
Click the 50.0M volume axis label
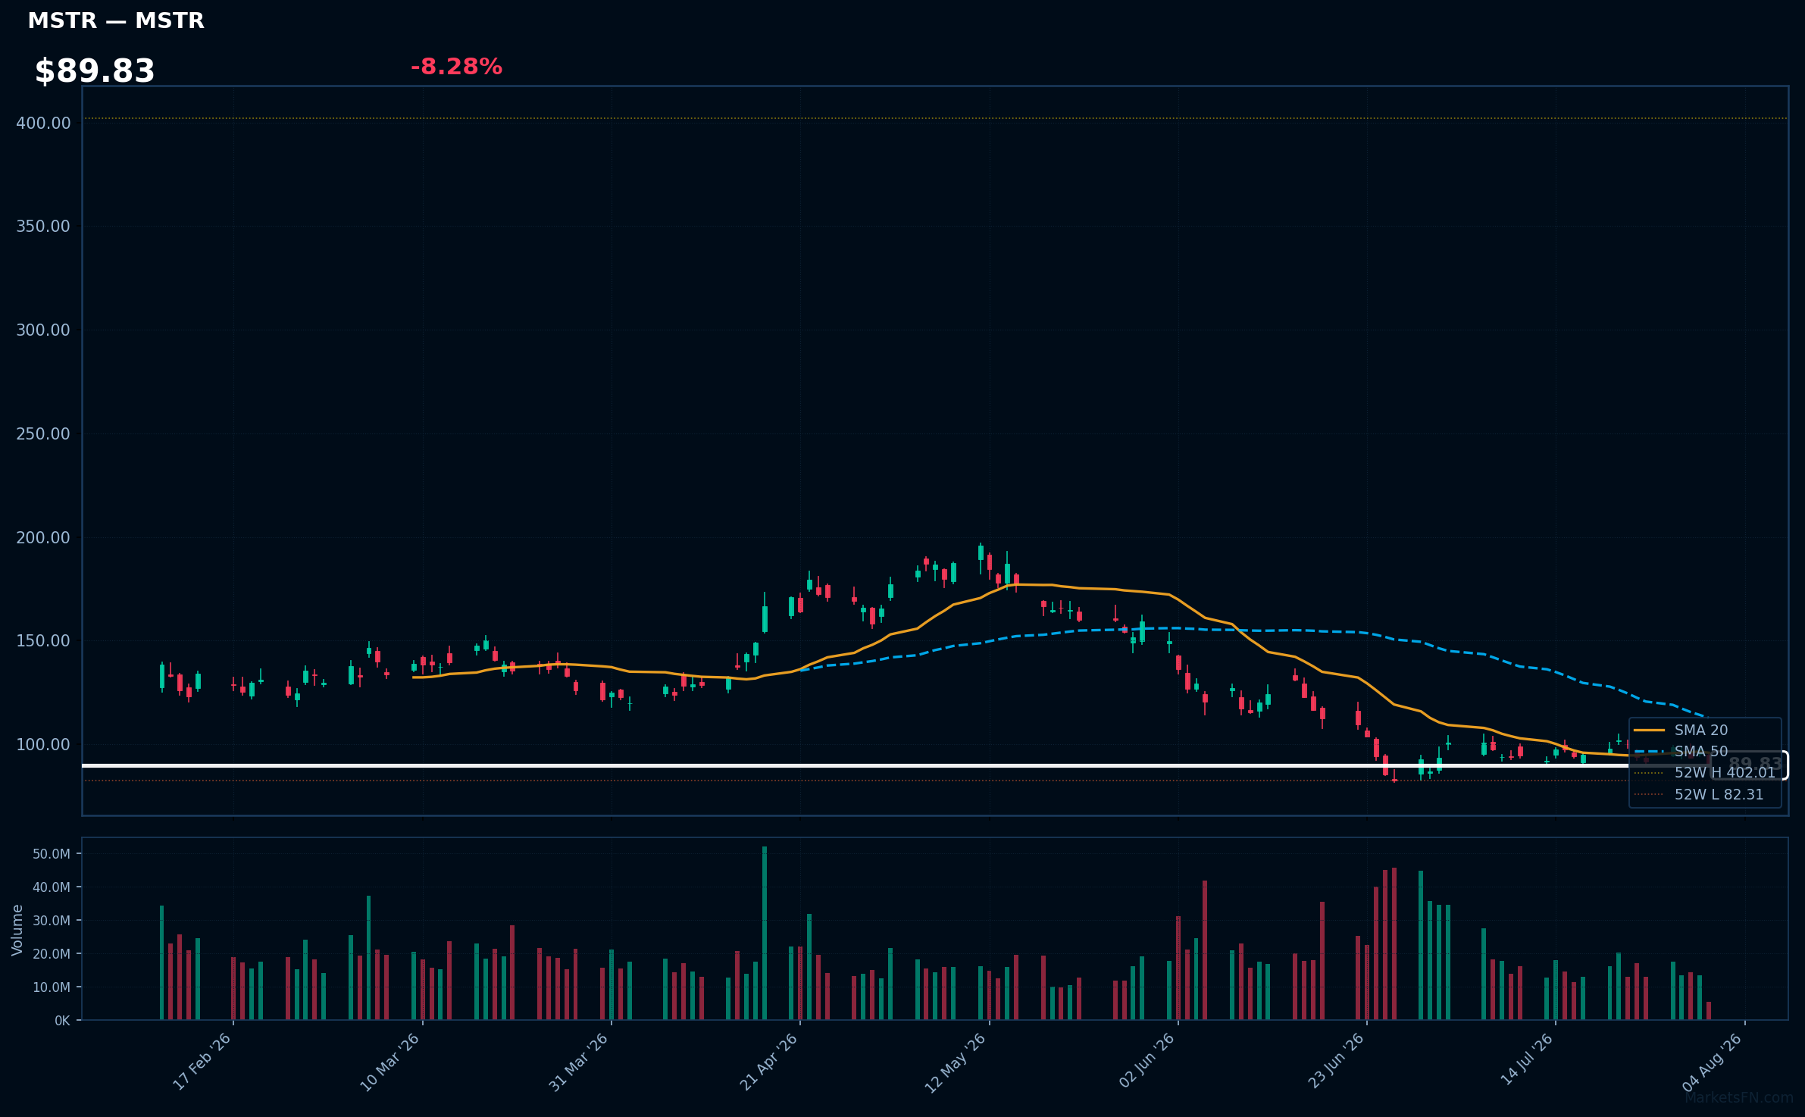pyautogui.click(x=52, y=854)
